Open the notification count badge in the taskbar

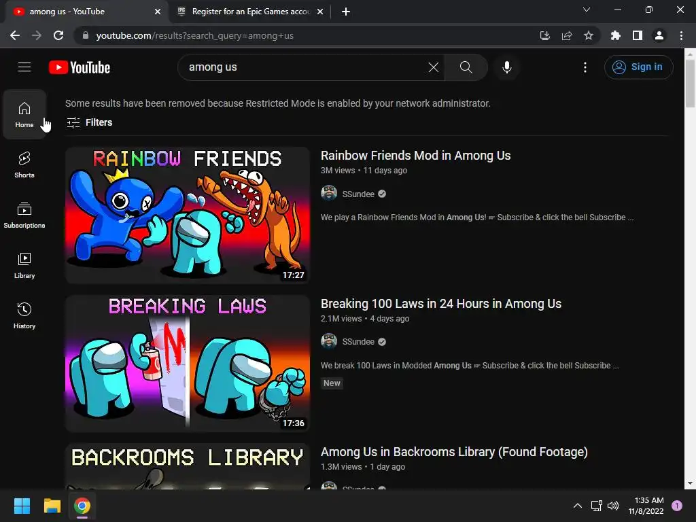677,506
